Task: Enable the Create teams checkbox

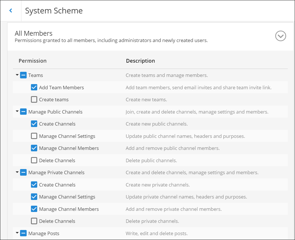Action: 34,100
